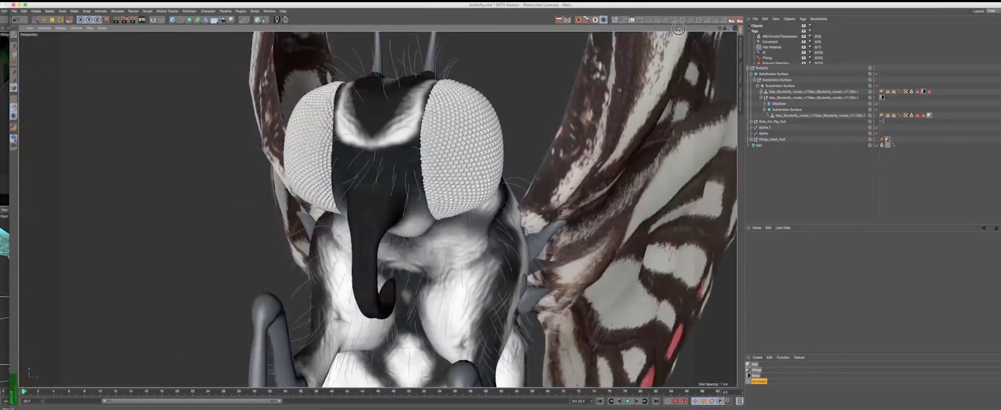Click the Floor environment icon
Viewport: 1001px width, 410px height.
[214, 20]
